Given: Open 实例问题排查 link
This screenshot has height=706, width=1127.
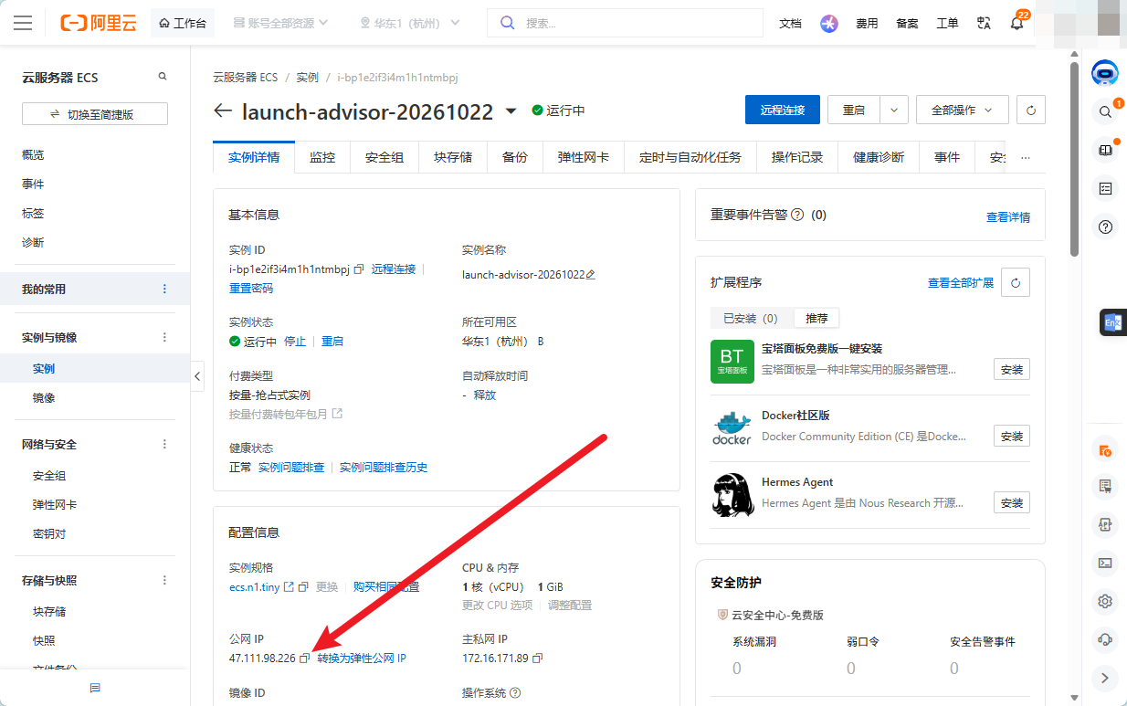Looking at the screenshot, I should pyautogui.click(x=291, y=467).
